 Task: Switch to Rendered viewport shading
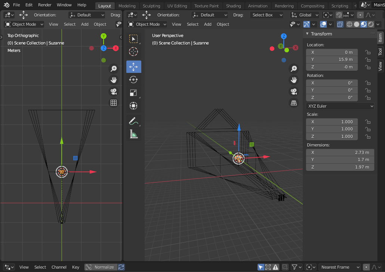click(371, 24)
